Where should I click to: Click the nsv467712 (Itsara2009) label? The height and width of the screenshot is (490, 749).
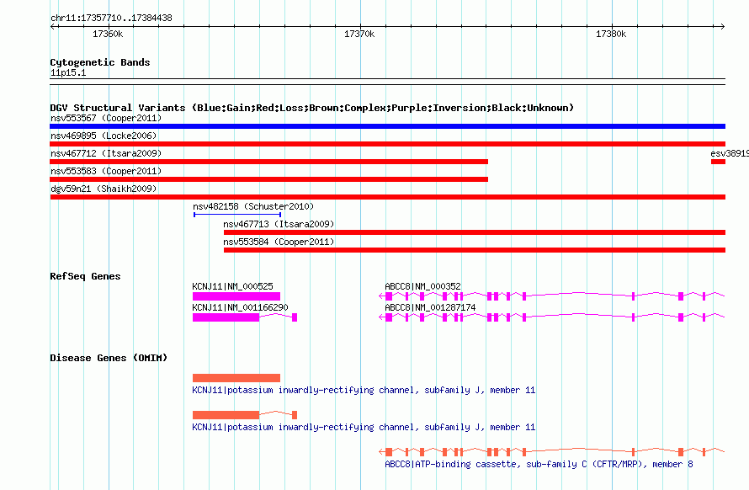pos(106,153)
